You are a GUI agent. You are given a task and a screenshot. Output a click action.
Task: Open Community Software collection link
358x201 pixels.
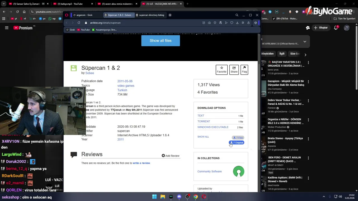click(209, 171)
